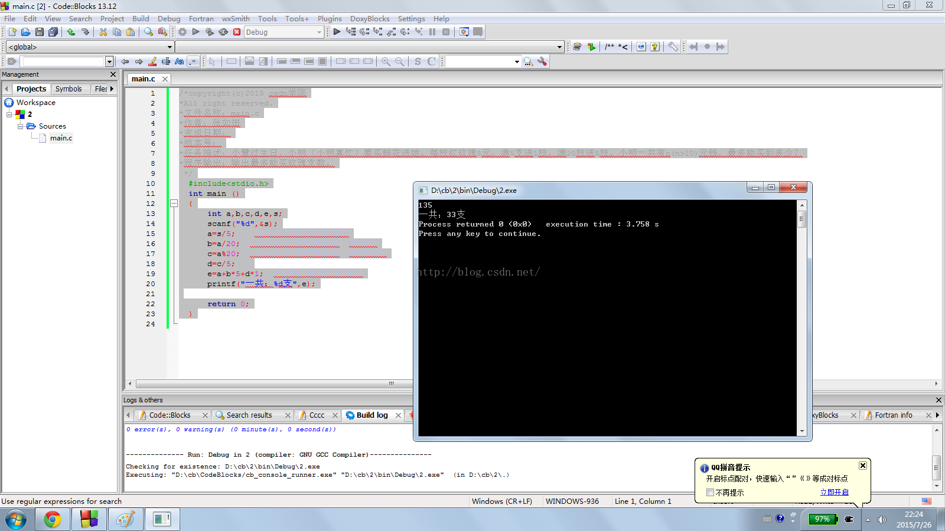Close the Management panel

tap(113, 74)
